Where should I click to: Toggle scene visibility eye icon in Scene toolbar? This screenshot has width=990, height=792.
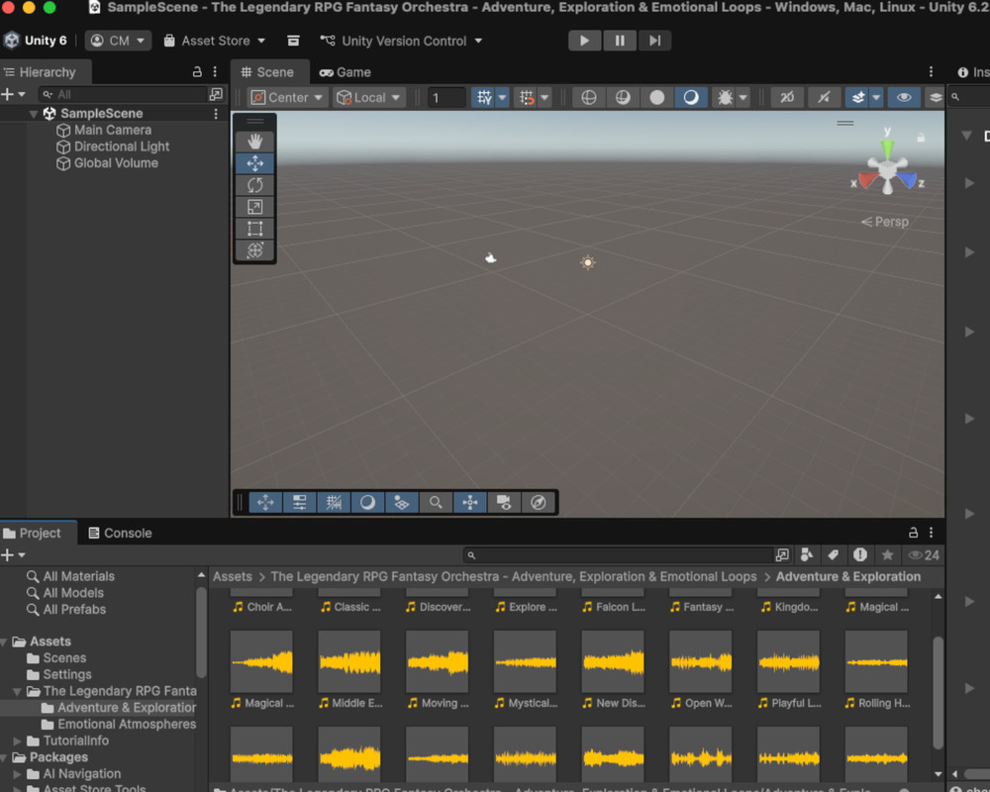click(903, 97)
